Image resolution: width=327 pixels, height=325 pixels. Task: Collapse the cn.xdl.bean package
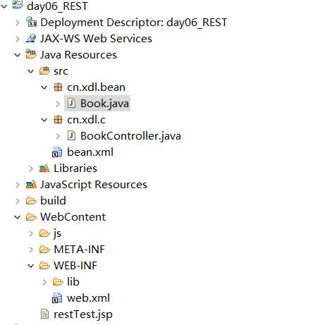pyautogui.click(x=44, y=87)
